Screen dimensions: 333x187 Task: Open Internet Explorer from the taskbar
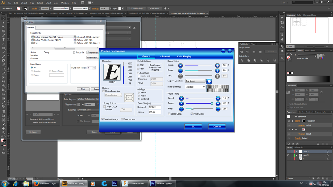pyautogui.click(x=16, y=184)
